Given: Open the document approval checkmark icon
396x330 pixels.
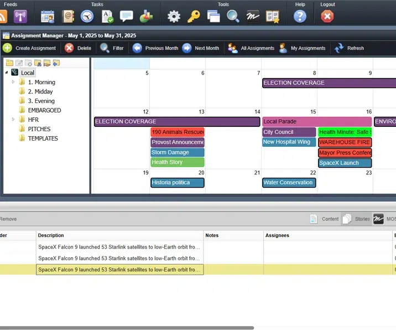Looking at the screenshot, I should [107, 17].
